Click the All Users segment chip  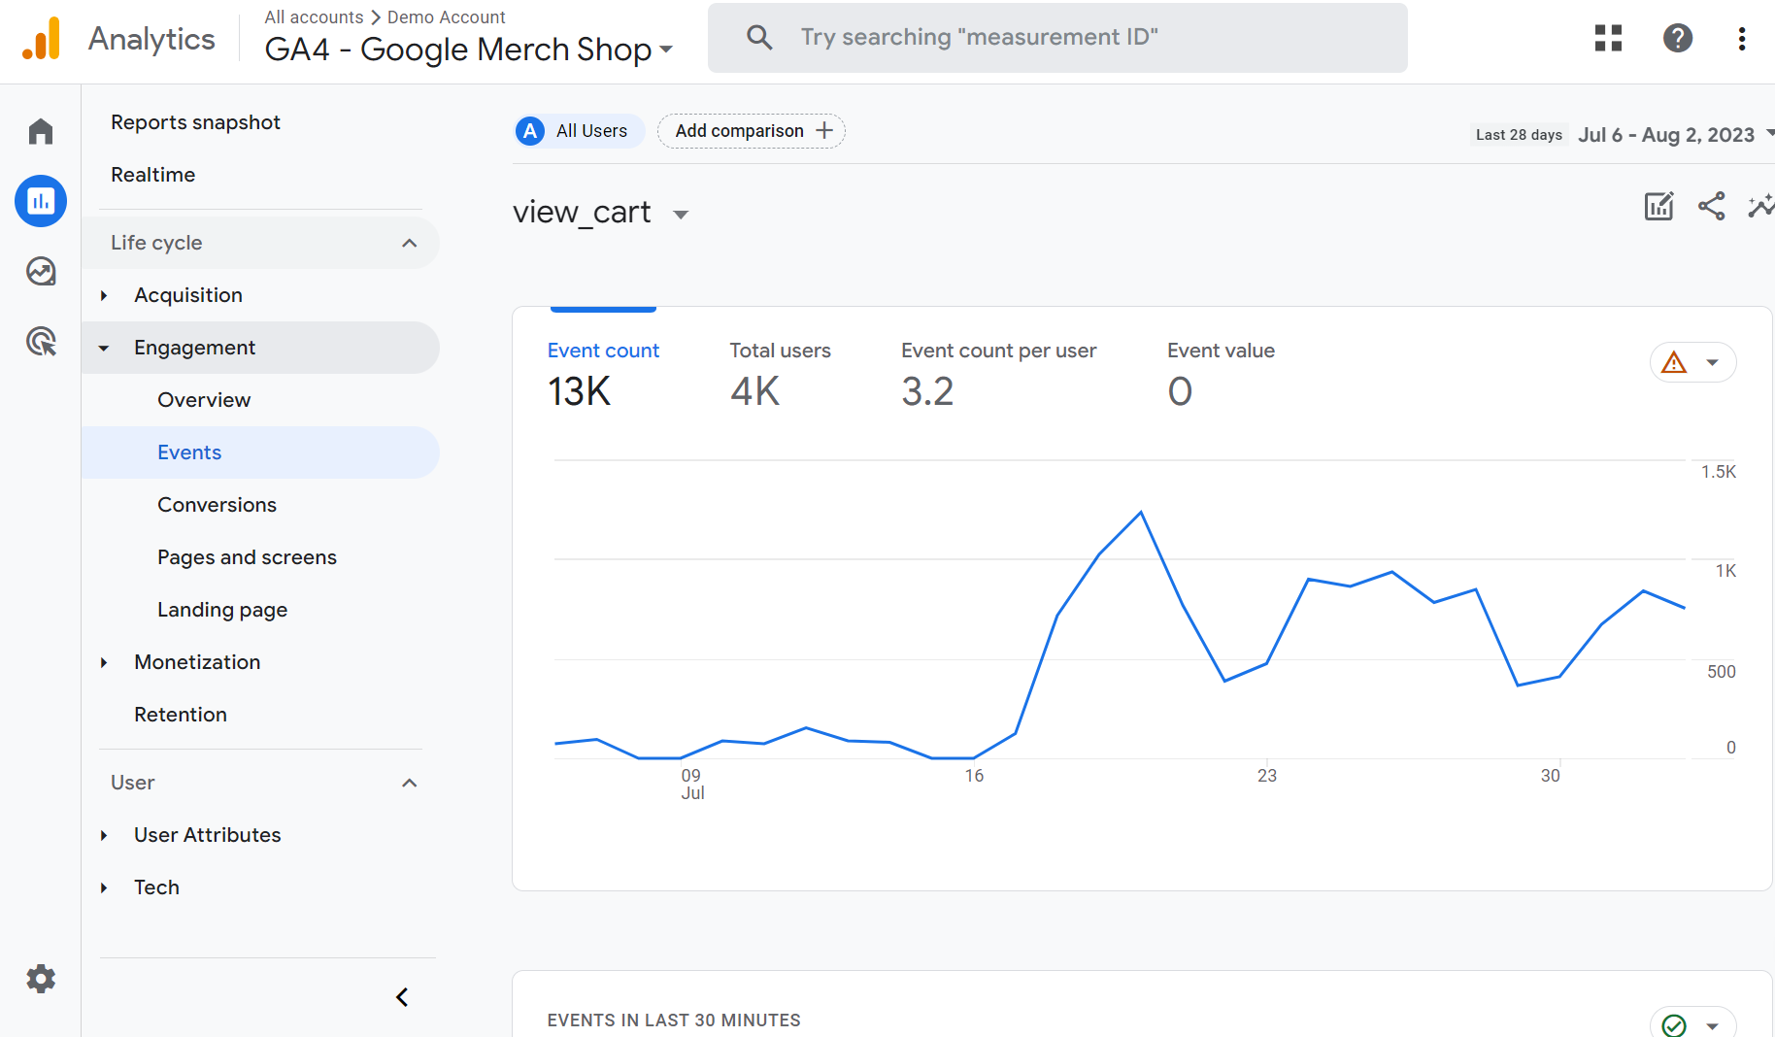580,131
